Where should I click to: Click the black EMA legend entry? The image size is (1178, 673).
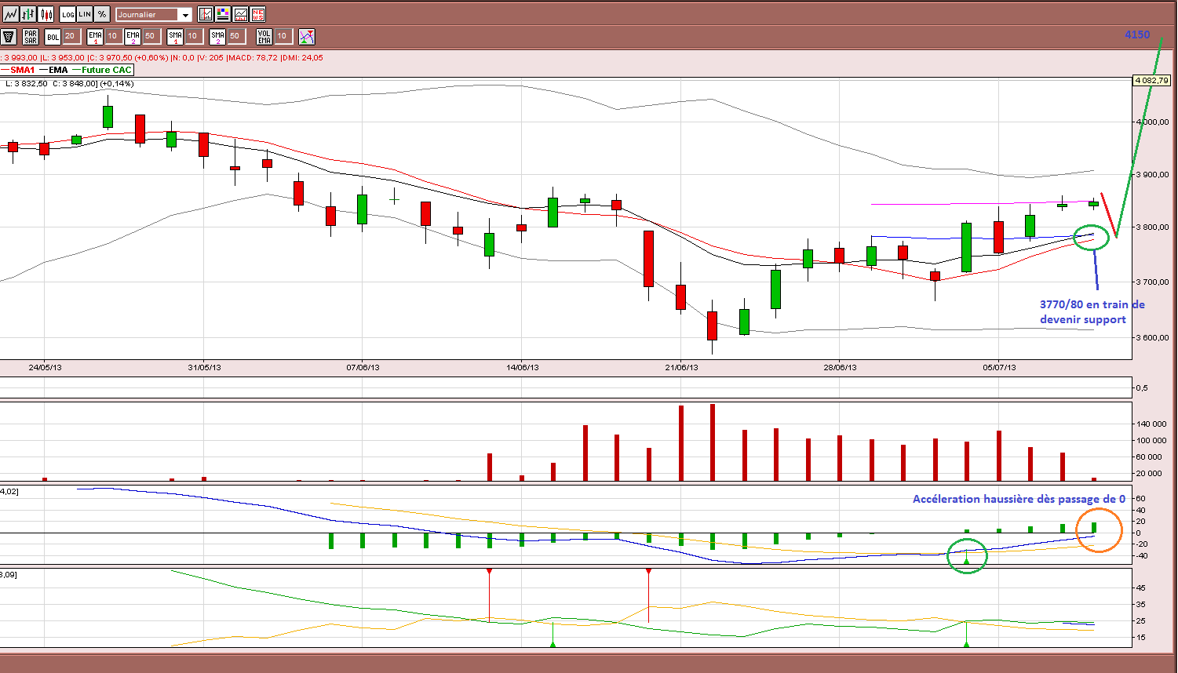(x=53, y=70)
